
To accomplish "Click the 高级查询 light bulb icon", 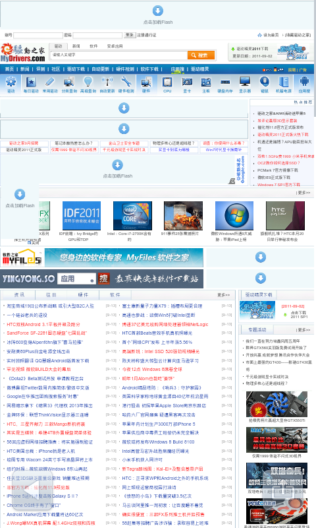I will coord(88,82).
